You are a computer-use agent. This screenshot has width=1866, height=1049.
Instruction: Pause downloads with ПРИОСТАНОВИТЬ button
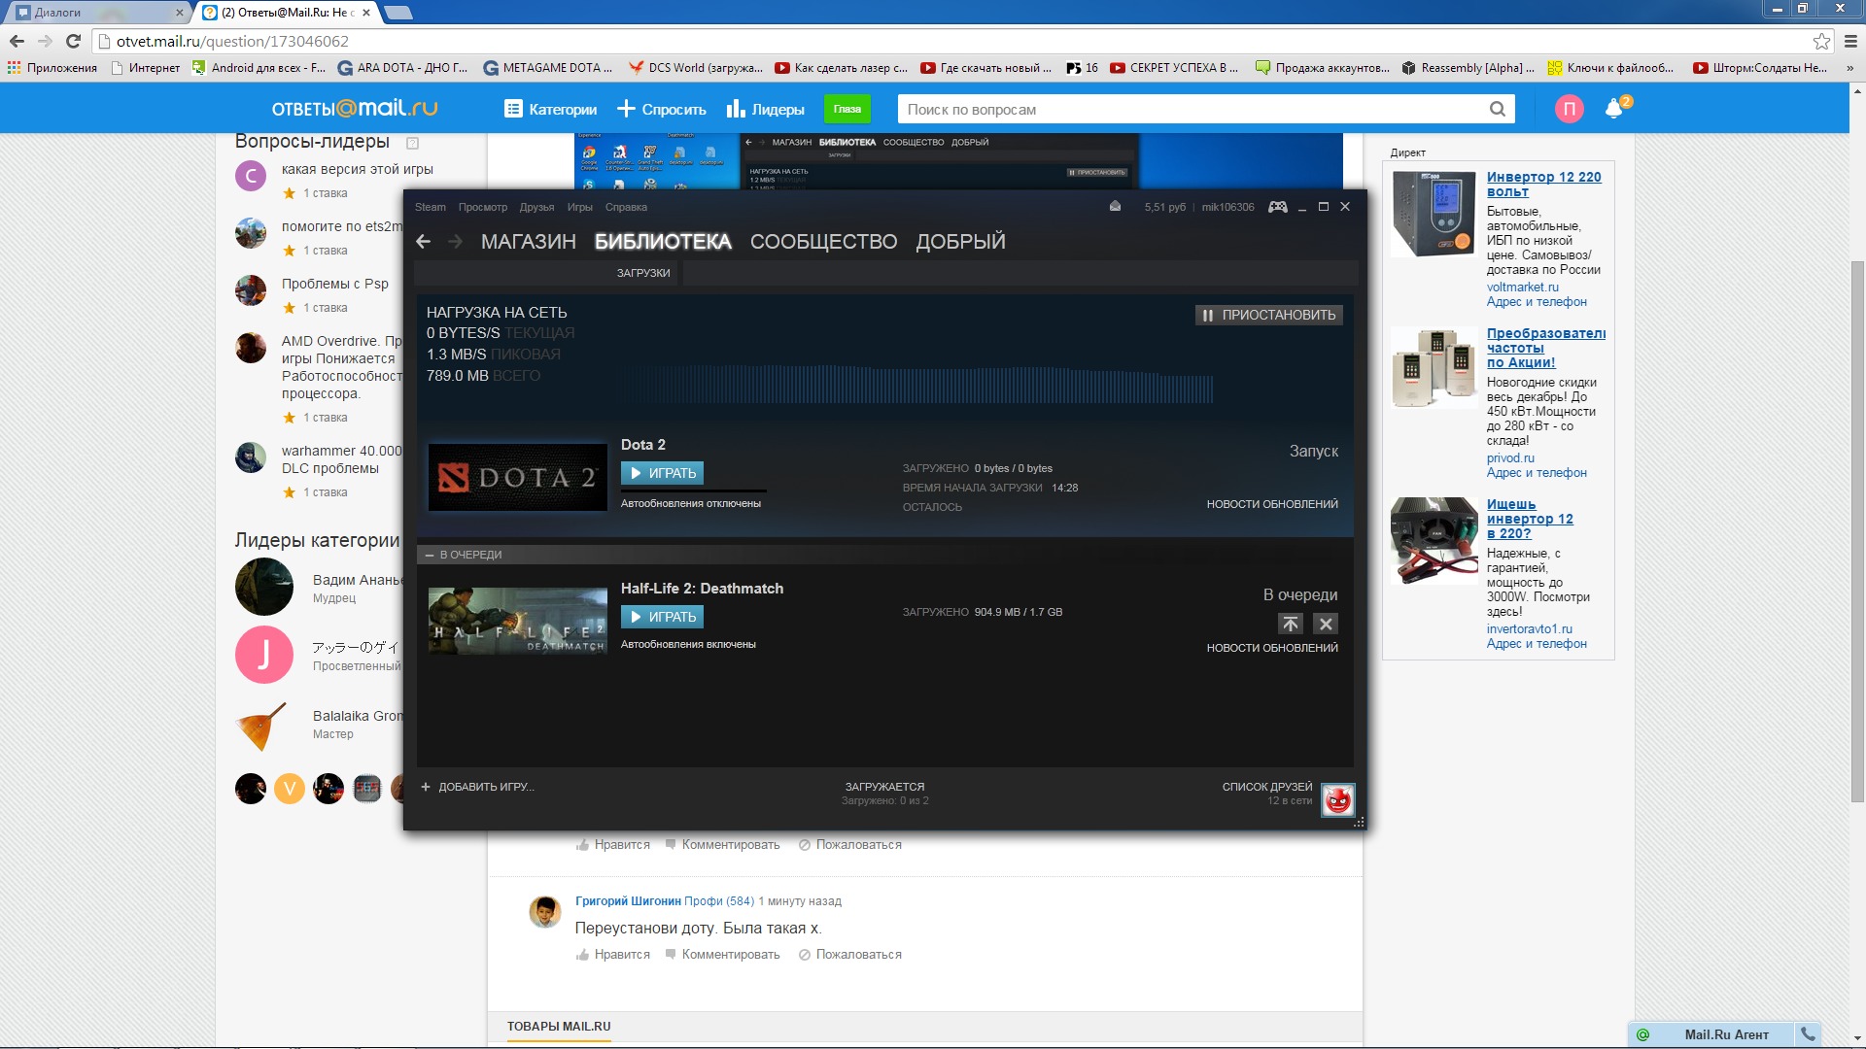[1269, 315]
